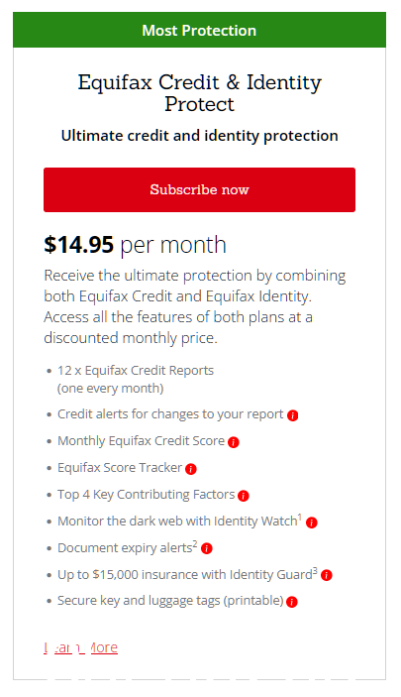Click the 'Equifax Score Tracker' feature text
This screenshot has width=401, height=697.
click(x=120, y=468)
